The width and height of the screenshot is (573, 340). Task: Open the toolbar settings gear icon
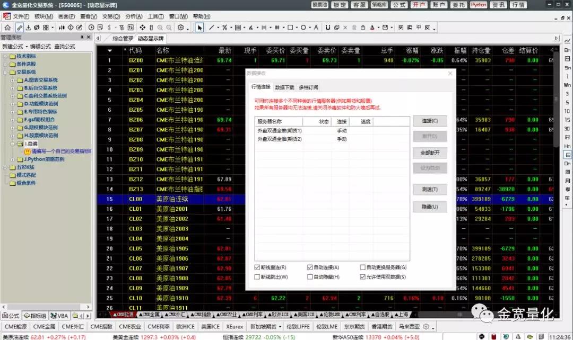180,28
